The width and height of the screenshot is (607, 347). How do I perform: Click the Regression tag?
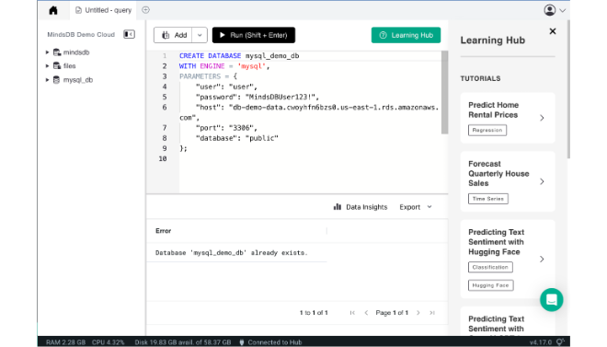pos(487,130)
